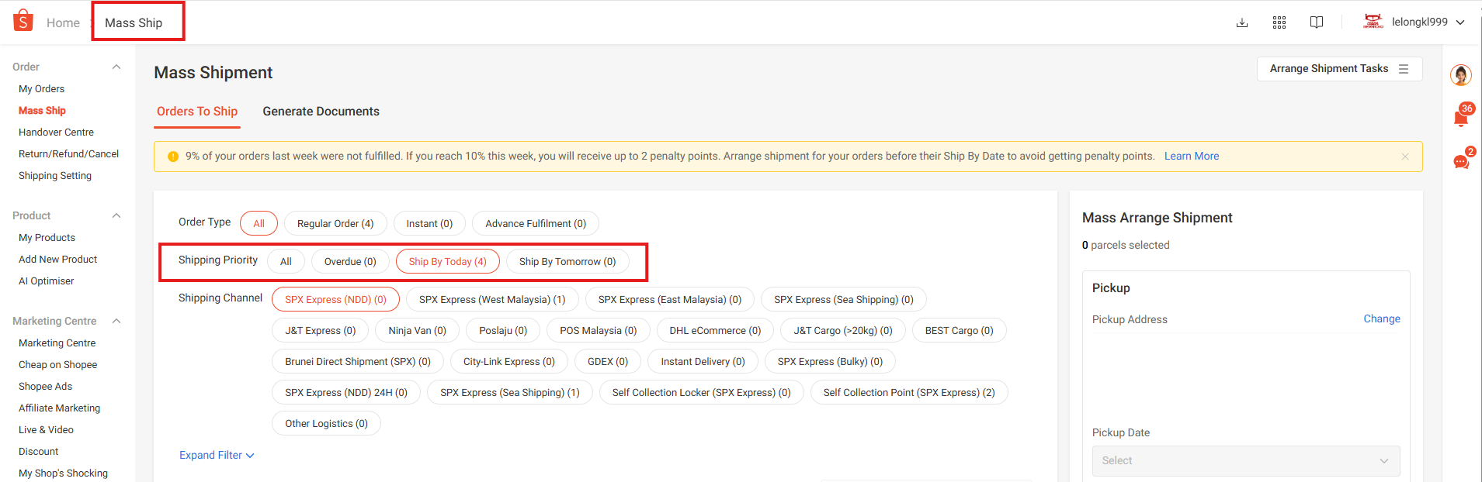
Task: Open the apps grid icon
Action: click(x=1279, y=22)
